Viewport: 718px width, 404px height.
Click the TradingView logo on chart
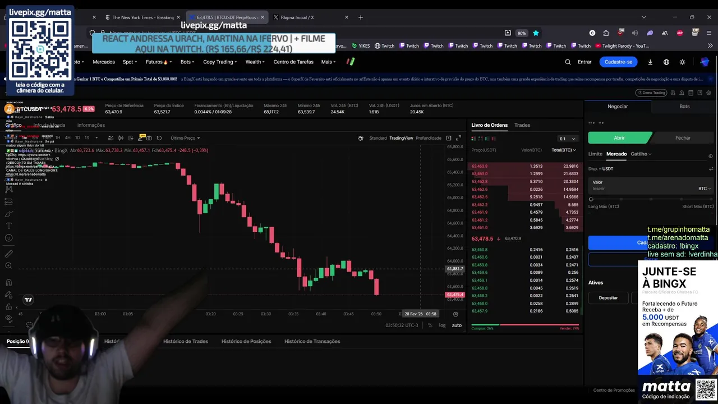click(28, 300)
